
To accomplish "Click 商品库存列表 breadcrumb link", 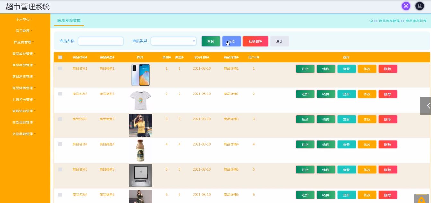I will pyautogui.click(x=416, y=21).
